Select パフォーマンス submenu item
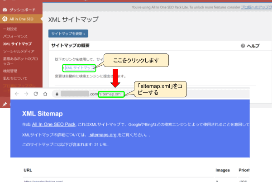The image size is (272, 182). click(15, 36)
